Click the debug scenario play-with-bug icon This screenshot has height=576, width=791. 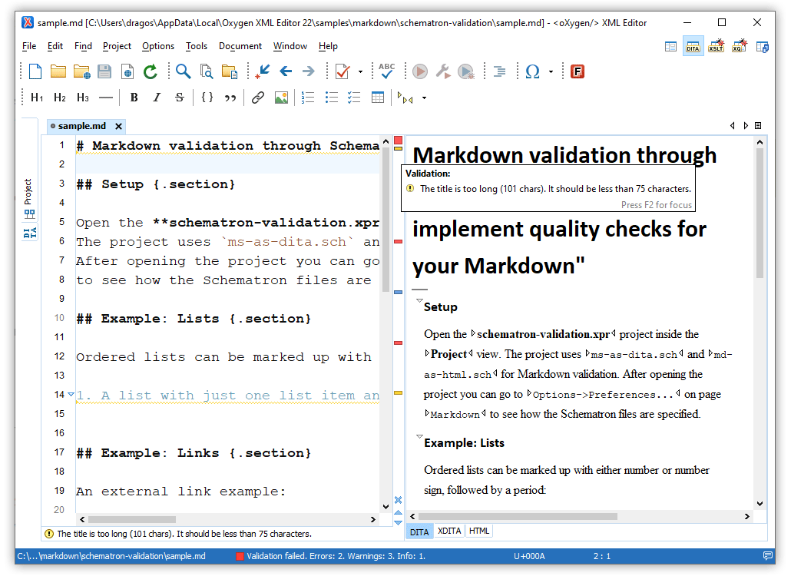coord(466,71)
